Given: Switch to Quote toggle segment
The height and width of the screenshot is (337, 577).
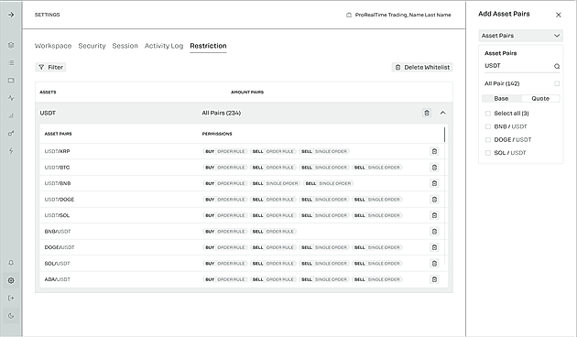Looking at the screenshot, I should tap(540, 99).
